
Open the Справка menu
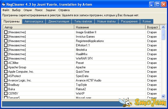(64, 10)
